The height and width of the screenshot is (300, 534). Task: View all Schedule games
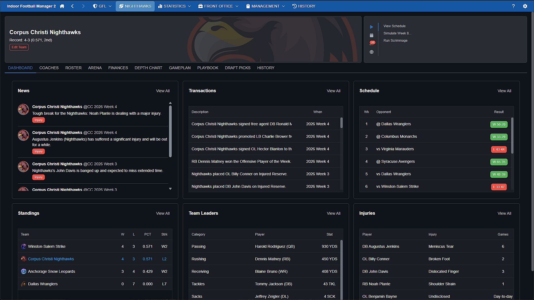coord(504,91)
